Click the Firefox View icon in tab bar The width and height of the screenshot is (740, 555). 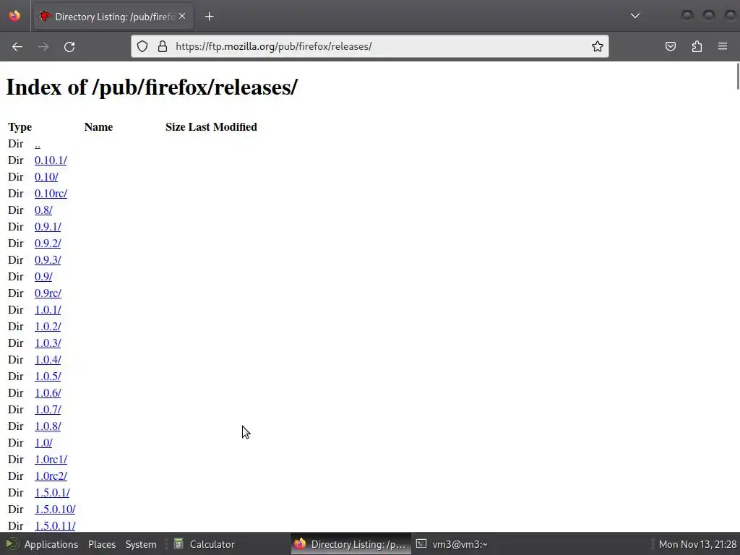coord(14,16)
